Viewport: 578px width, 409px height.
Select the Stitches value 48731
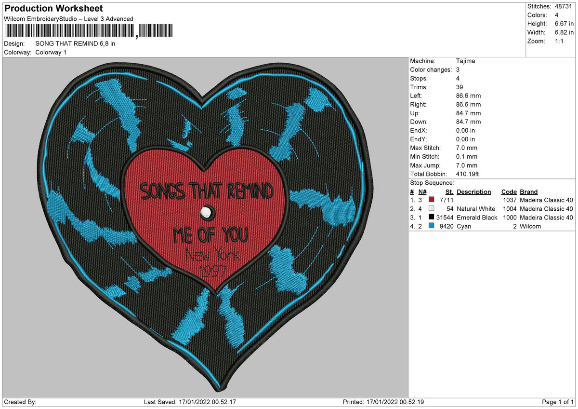[563, 6]
